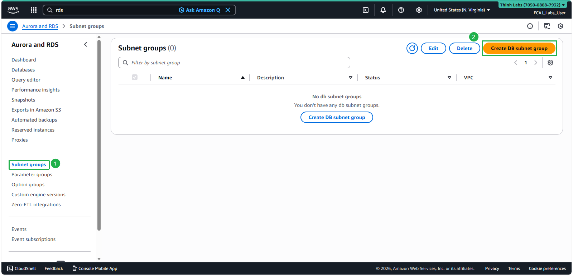
Task: Click the sidebar vertical scrollbar
Action: click(x=99, y=135)
